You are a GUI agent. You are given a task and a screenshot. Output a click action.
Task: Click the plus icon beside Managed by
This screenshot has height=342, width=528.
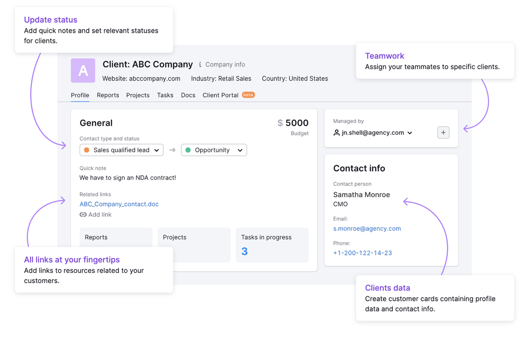tap(443, 132)
